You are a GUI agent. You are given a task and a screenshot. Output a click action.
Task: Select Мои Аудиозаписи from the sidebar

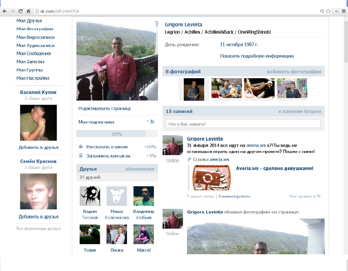35,46
